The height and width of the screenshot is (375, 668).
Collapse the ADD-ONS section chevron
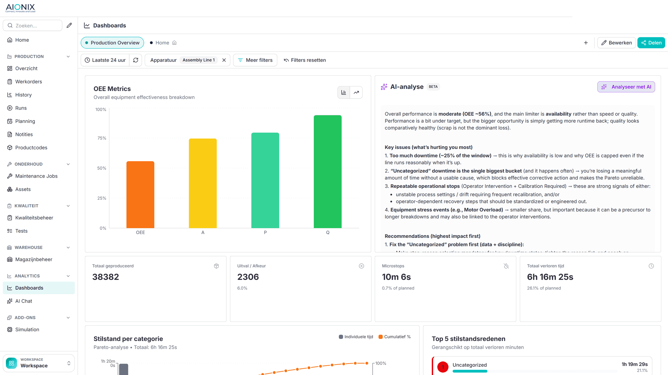(x=68, y=318)
